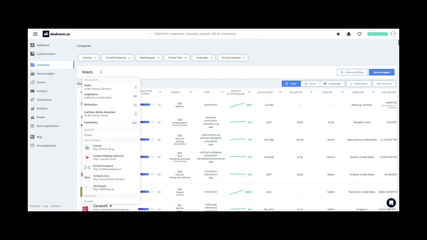Click the Save & export button

pyautogui.click(x=382, y=72)
